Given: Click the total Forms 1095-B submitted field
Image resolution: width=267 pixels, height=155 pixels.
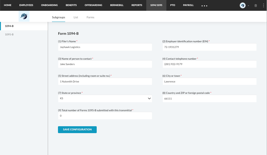Looking at the screenshot, I should pyautogui.click(x=105, y=116).
